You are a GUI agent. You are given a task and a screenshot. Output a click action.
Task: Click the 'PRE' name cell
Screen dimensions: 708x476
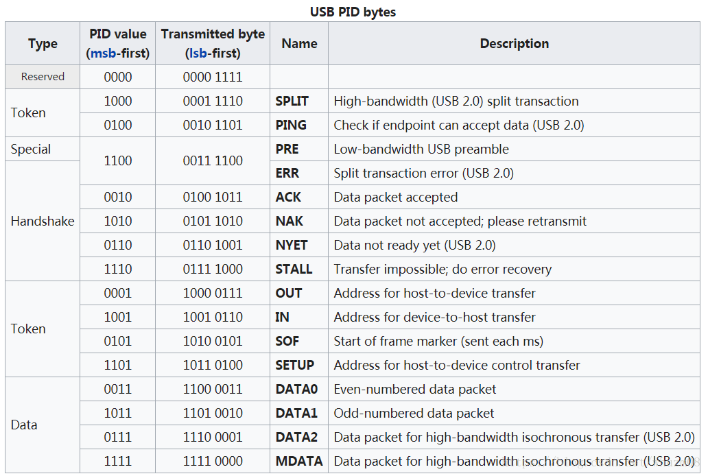pos(299,149)
